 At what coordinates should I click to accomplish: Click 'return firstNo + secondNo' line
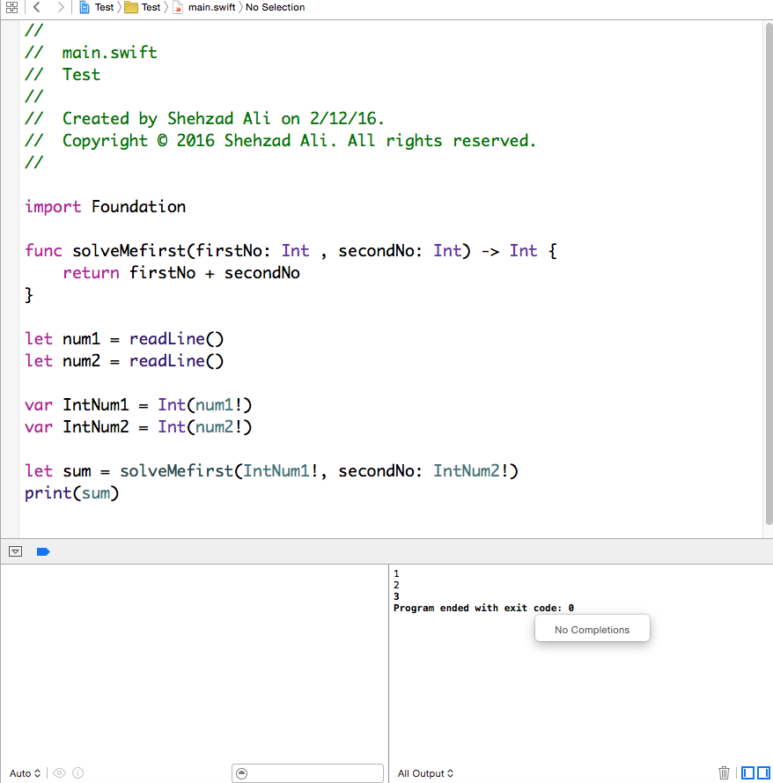tap(181, 273)
